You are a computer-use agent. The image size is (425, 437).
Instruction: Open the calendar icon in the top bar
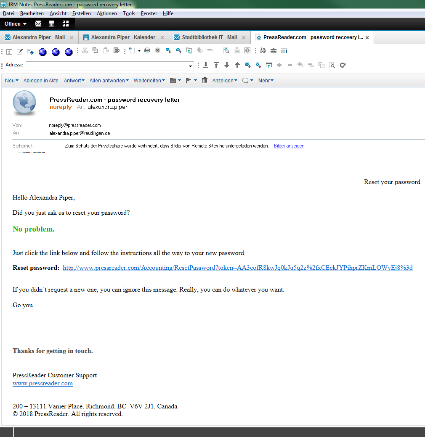click(52, 24)
